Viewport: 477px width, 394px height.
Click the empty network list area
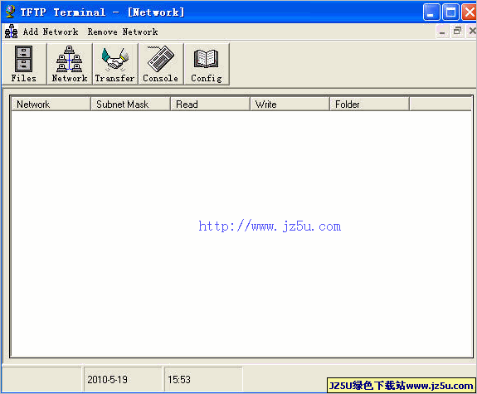(241, 234)
